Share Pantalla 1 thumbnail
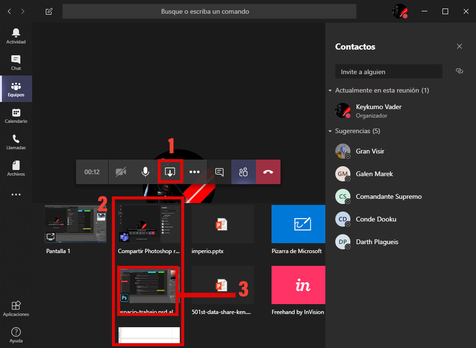This screenshot has height=348, width=476. pyautogui.click(x=75, y=223)
